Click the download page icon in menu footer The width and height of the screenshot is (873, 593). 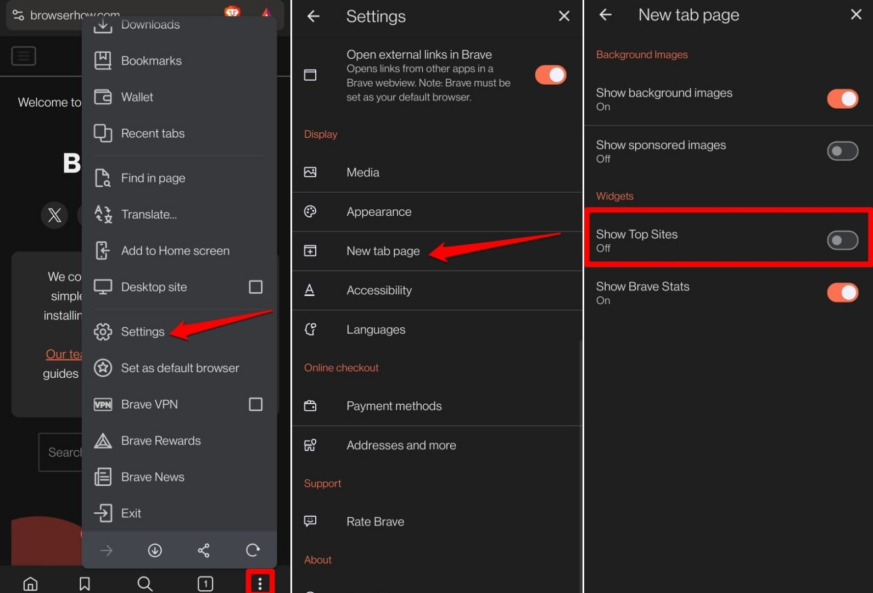[x=155, y=550]
